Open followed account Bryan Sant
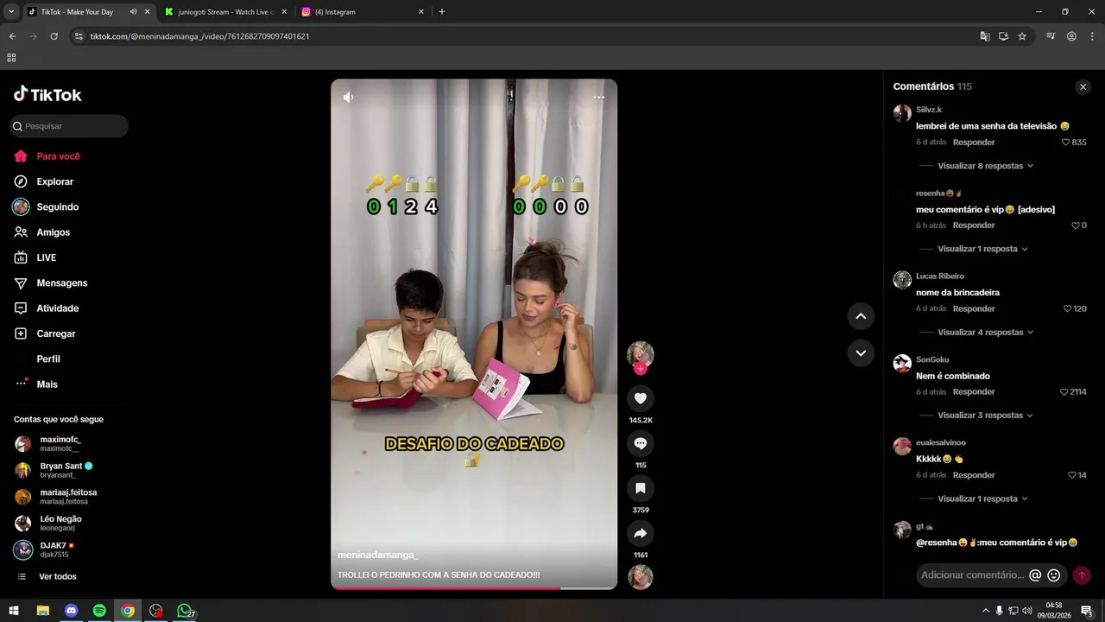 60,470
